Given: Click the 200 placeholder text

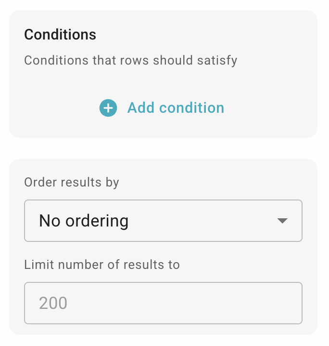Looking at the screenshot, I should pyautogui.click(x=53, y=304).
